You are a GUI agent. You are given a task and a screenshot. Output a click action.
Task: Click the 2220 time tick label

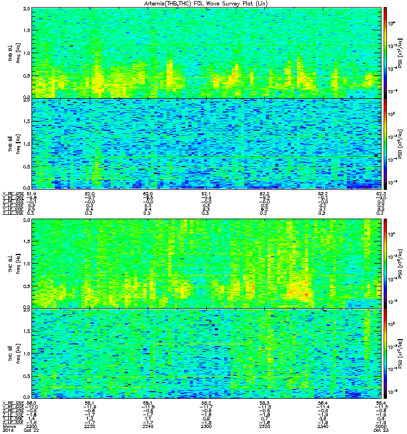90,426
